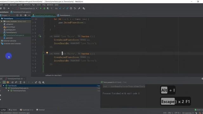203x114 pixels.
Task: Click export test results icon
Action: pos(36,82)
